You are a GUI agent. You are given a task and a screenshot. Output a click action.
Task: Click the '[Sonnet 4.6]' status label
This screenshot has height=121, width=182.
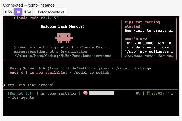(x=21, y=93)
